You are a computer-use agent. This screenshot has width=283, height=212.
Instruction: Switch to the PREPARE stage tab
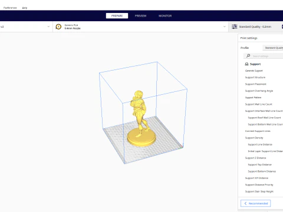(x=117, y=16)
